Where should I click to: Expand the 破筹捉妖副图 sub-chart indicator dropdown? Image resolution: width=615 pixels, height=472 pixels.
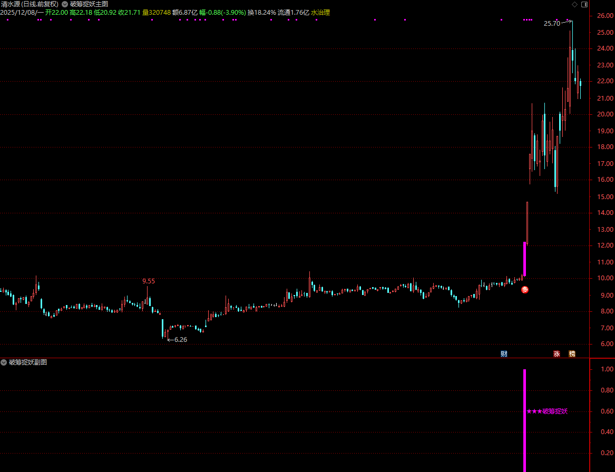pos(4,362)
